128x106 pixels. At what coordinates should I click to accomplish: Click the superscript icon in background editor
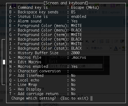pos(93,41)
